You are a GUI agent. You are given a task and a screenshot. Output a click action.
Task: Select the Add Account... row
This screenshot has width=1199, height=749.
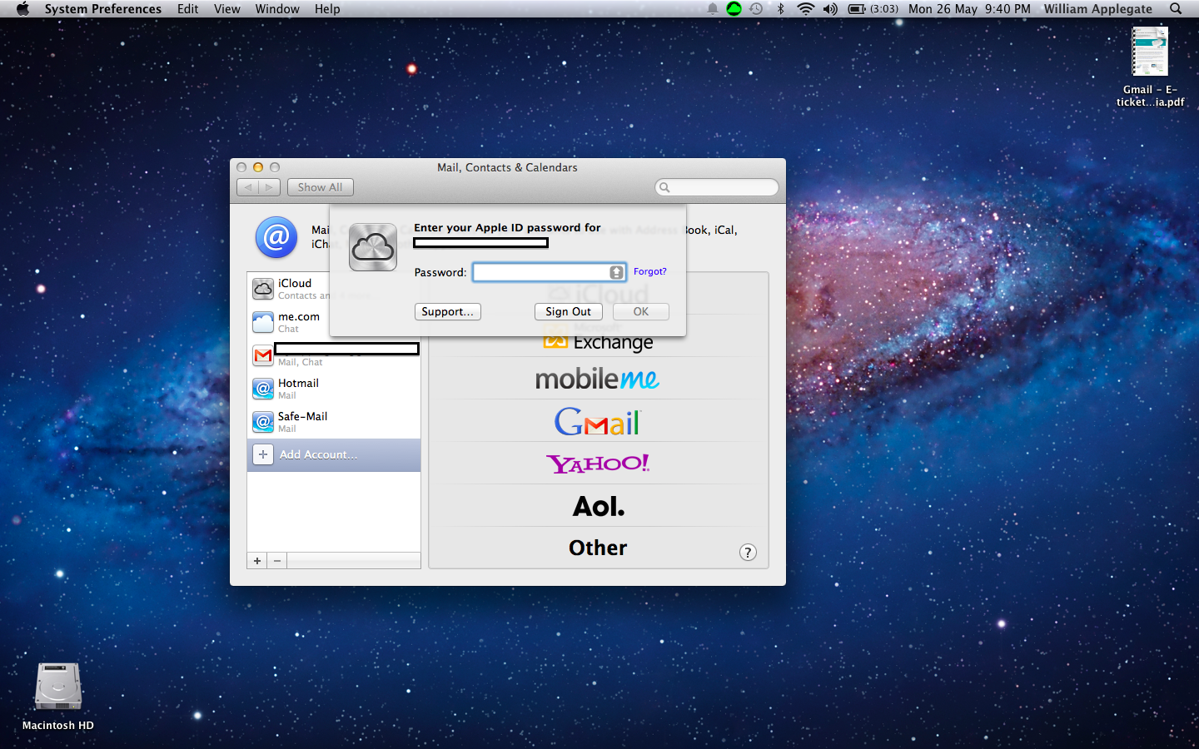click(x=334, y=455)
